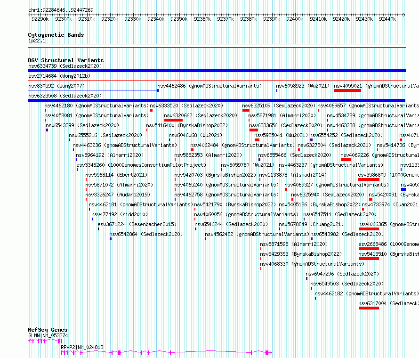The height and width of the screenshot is (358, 419).
Task: Click nsv6325940 (Sedlazeck2020) label
Action: (x=328, y=195)
